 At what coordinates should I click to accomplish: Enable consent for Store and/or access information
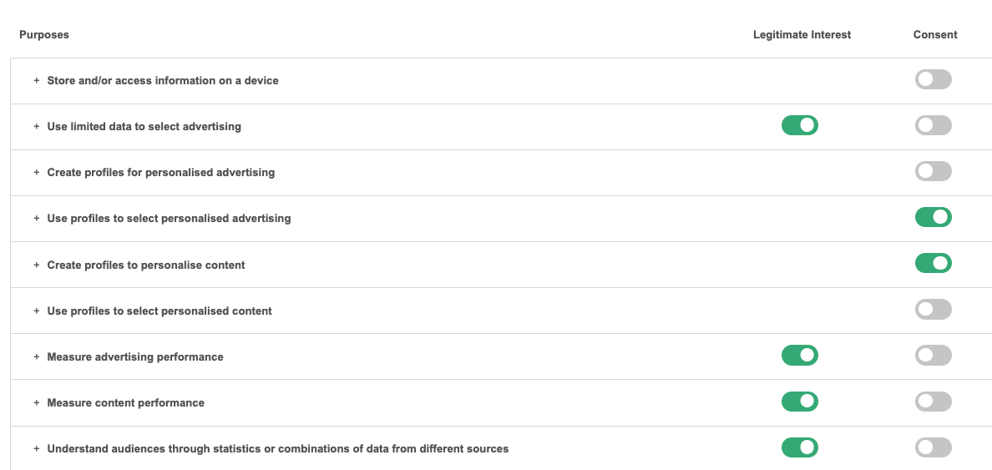point(933,80)
